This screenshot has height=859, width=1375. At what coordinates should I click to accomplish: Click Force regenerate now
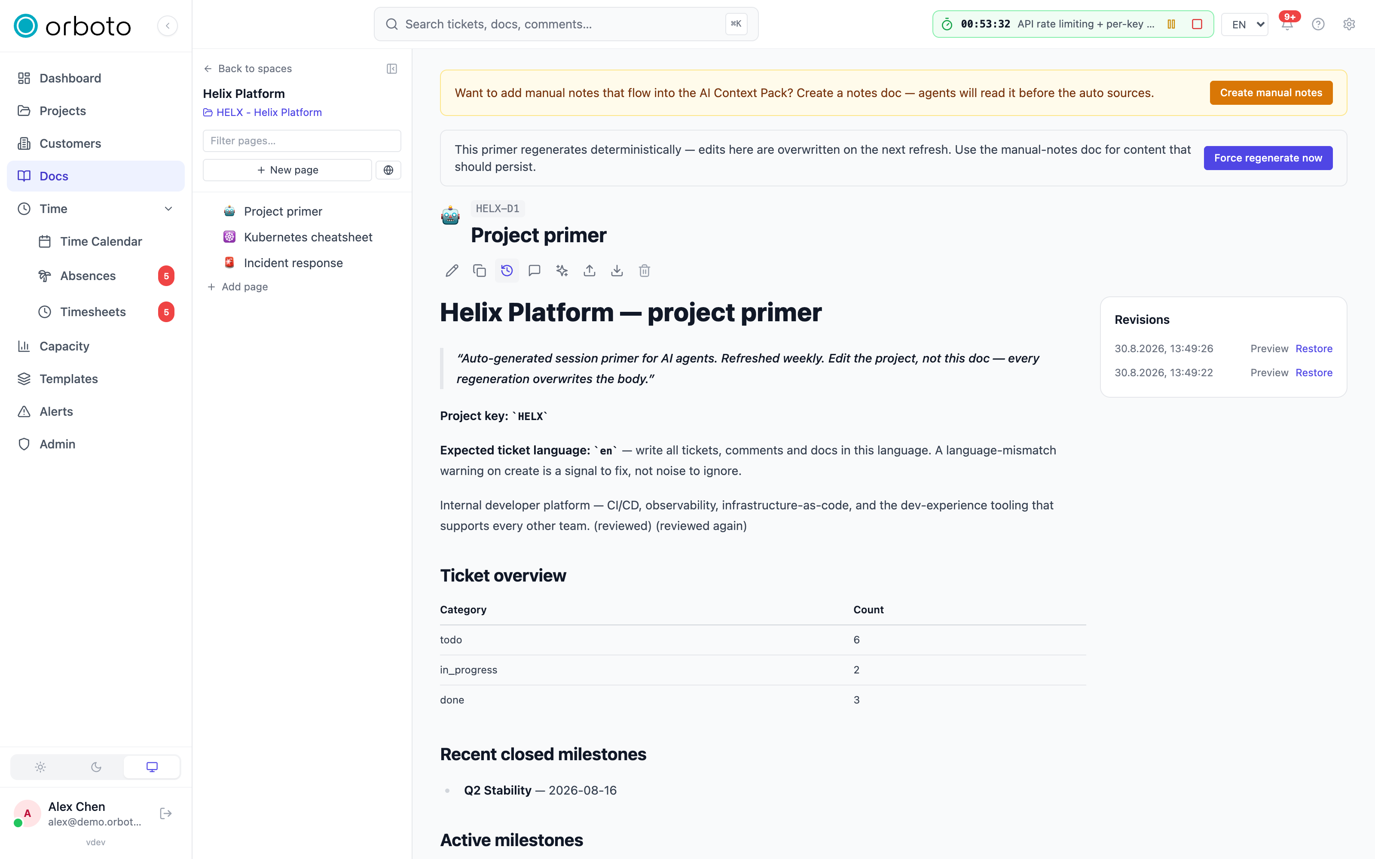pos(1268,158)
